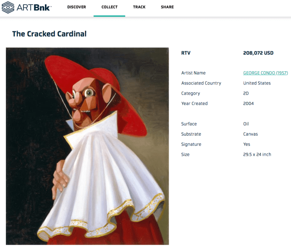The image size is (291, 248).
Task: Open the Discover menu item
Action: pos(77,7)
